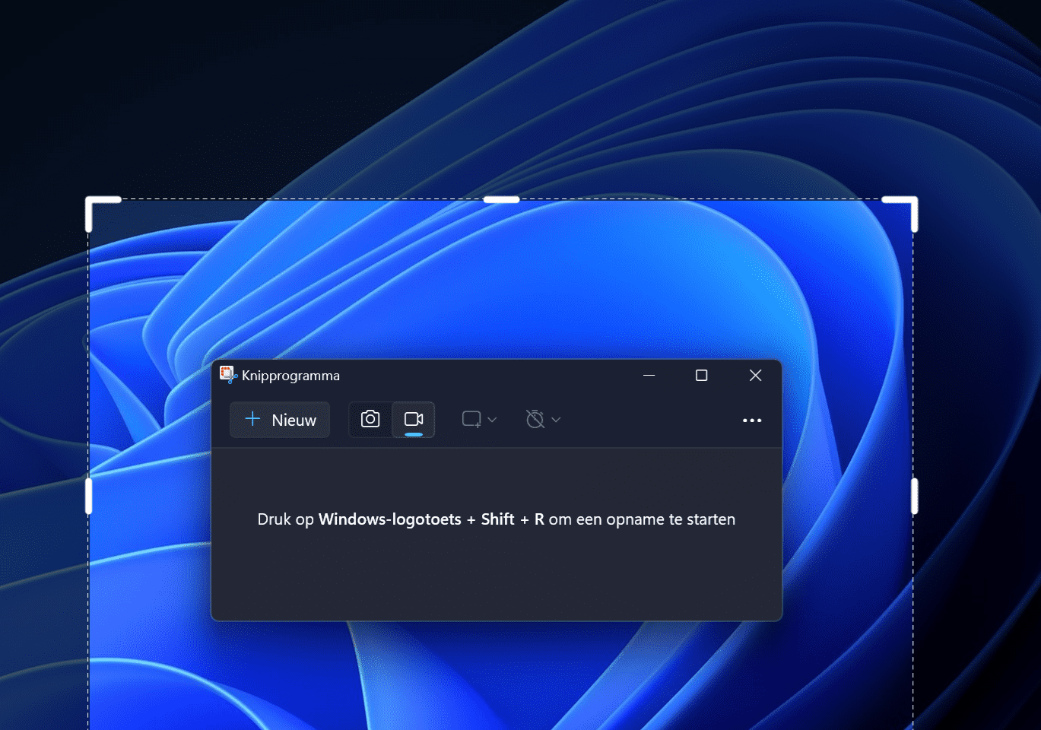Expand the snip shape dropdown chevron
Image resolution: width=1041 pixels, height=730 pixels.
(x=493, y=420)
